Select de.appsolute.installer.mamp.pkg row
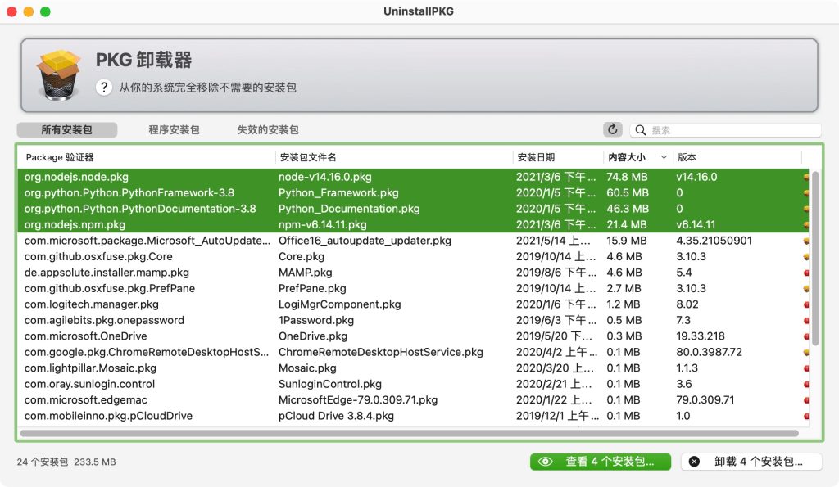This screenshot has width=839, height=487. coord(413,273)
